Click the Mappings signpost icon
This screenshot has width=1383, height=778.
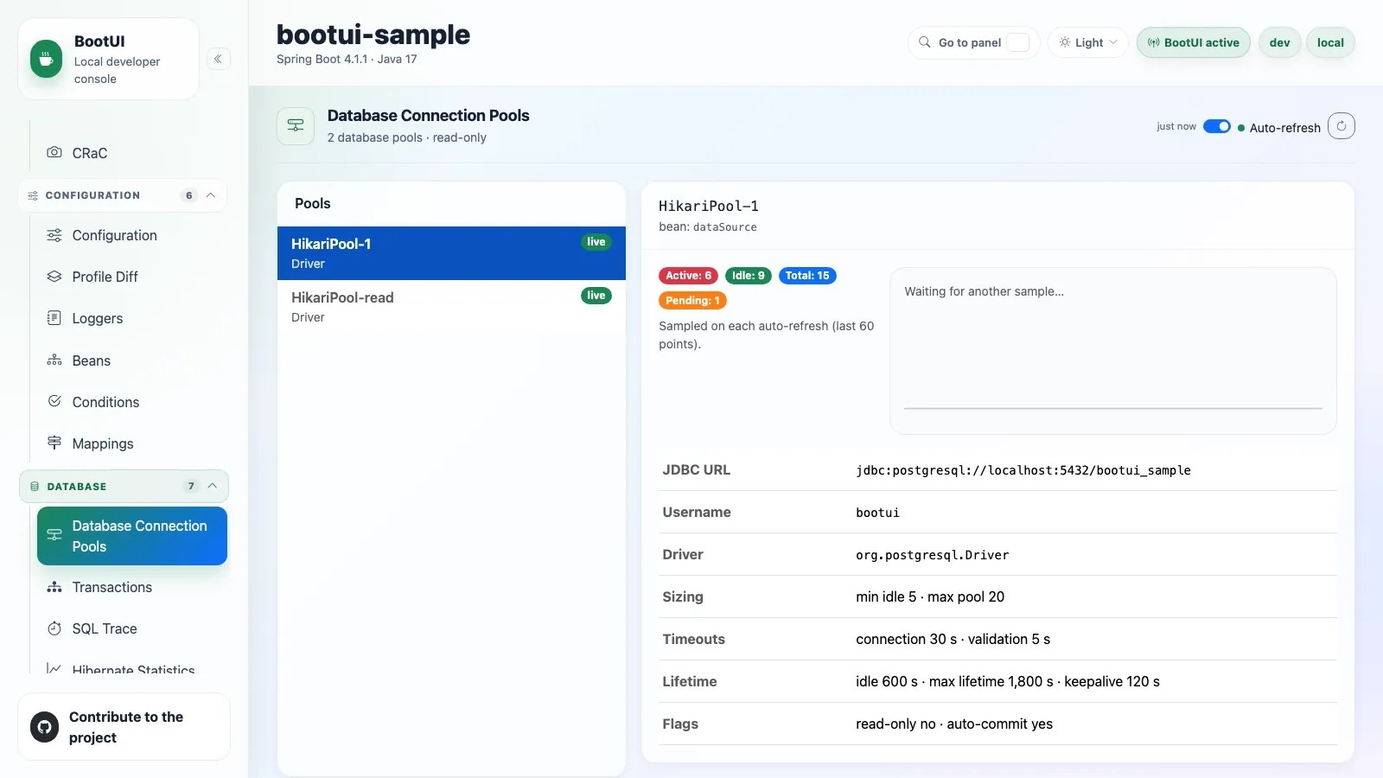pos(54,443)
